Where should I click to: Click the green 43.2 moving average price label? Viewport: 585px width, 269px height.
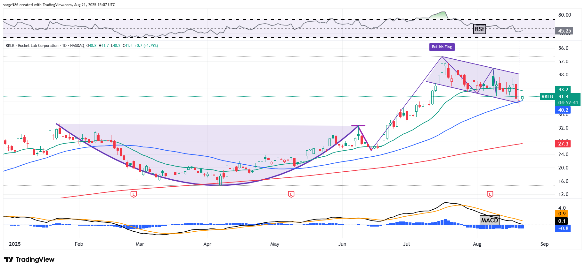pyautogui.click(x=563, y=90)
